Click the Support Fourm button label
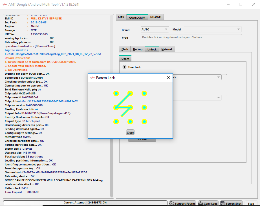260x206 pixels. [185, 203]
